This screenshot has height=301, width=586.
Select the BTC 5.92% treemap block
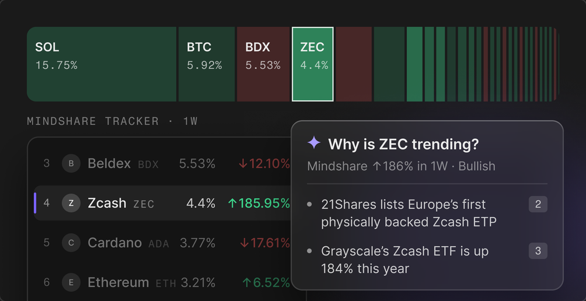[x=207, y=64]
